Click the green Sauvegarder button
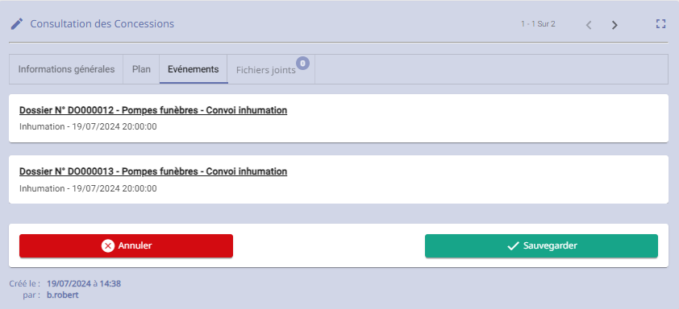This screenshot has width=679, height=309. 541,246
